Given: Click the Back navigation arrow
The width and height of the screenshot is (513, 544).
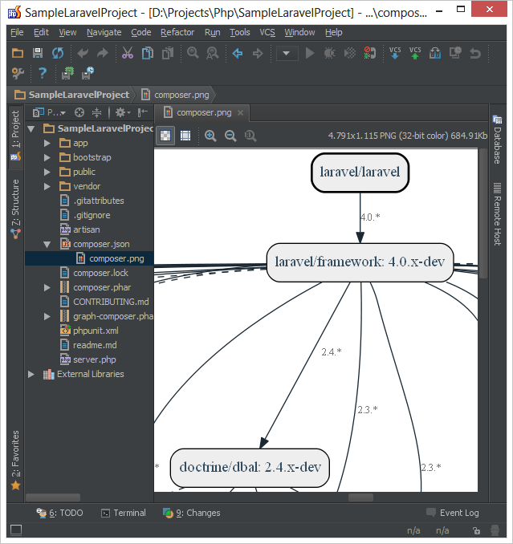Looking at the screenshot, I should pos(238,54).
